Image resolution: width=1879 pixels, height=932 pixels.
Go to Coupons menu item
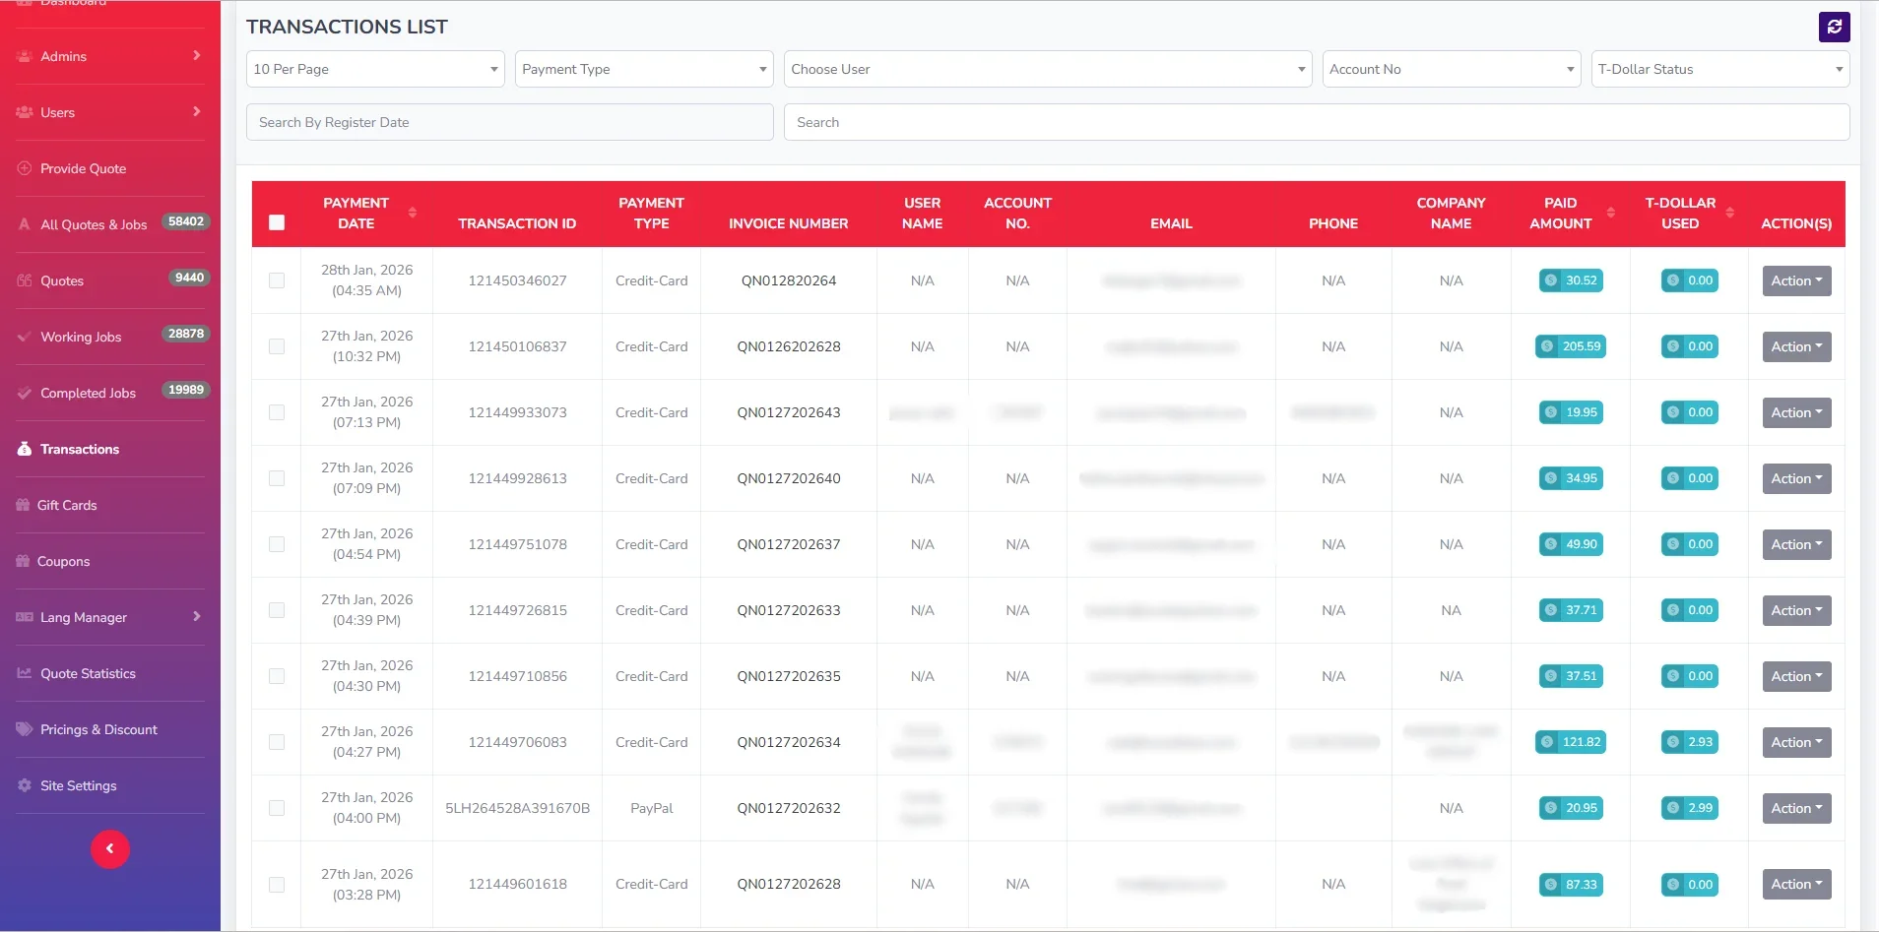coord(63,561)
